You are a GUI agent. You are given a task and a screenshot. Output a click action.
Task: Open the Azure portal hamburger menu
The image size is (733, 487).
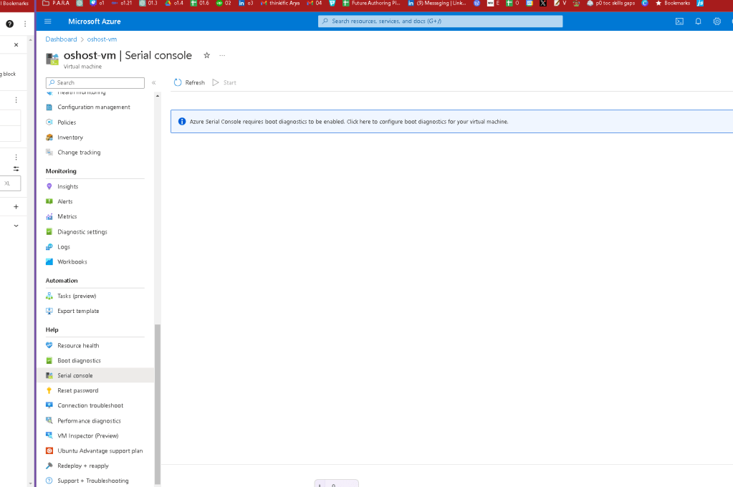pos(48,21)
